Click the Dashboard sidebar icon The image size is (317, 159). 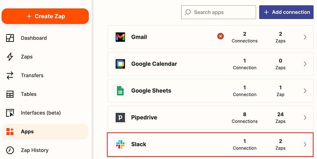pyautogui.click(x=10, y=38)
